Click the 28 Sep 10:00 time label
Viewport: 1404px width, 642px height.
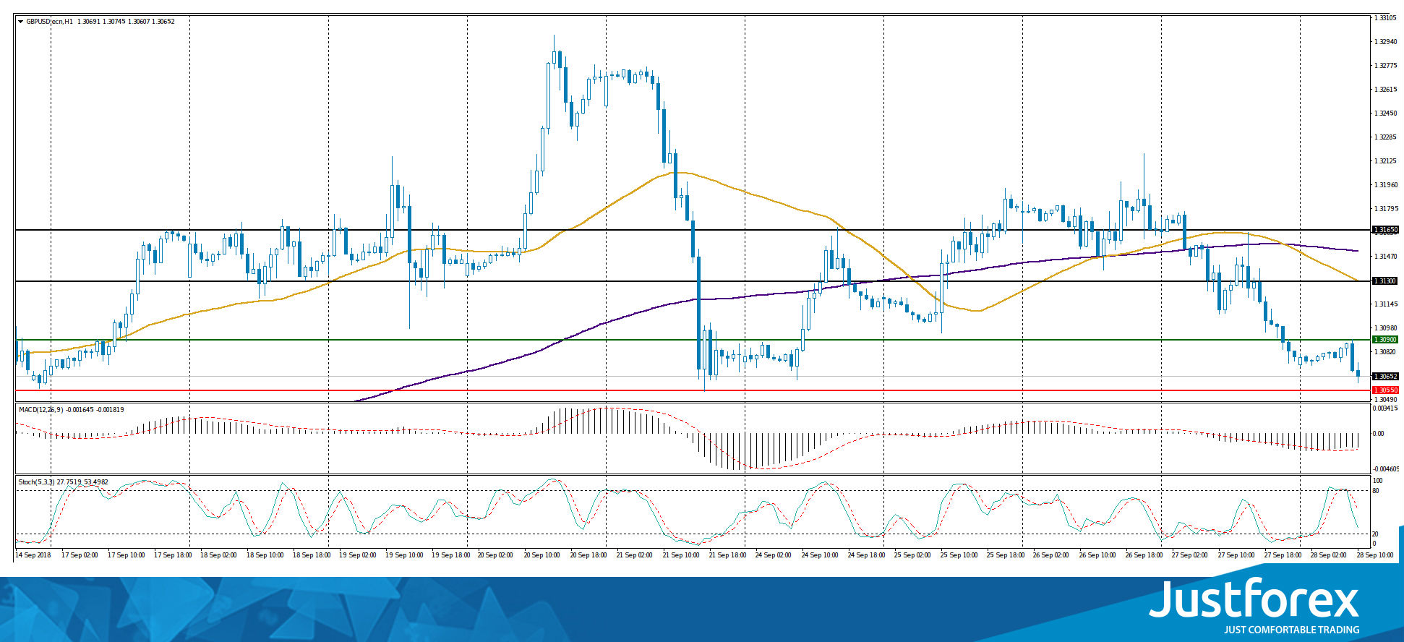pyautogui.click(x=1375, y=555)
